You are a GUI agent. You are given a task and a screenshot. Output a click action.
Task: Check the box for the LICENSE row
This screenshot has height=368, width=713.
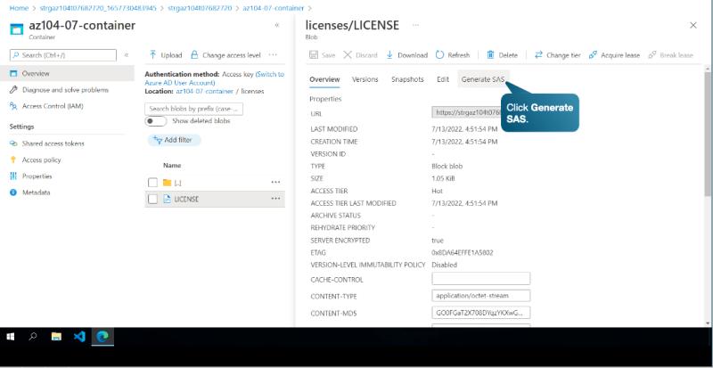[152, 200]
